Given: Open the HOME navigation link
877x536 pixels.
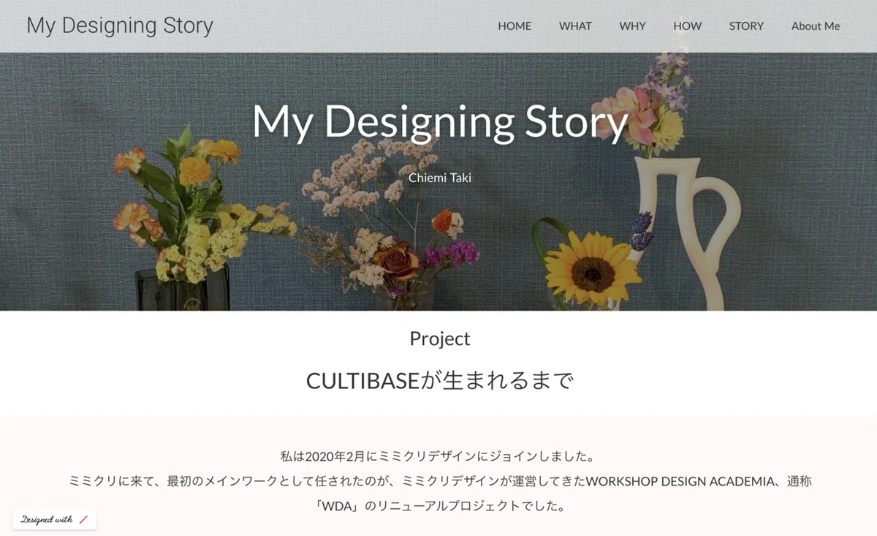Looking at the screenshot, I should (x=515, y=26).
